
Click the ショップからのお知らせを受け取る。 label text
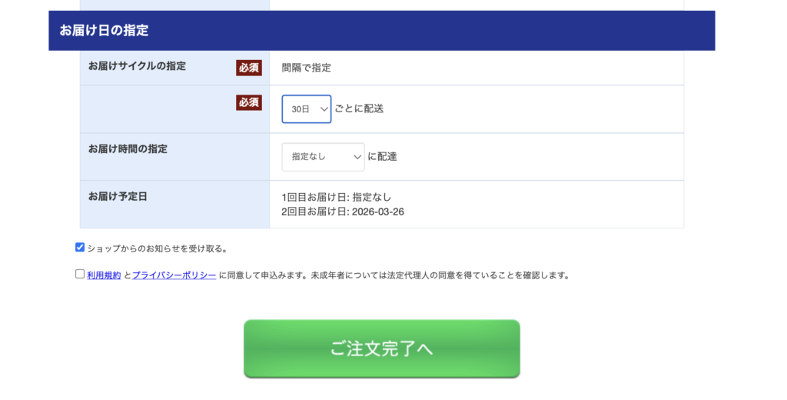158,248
